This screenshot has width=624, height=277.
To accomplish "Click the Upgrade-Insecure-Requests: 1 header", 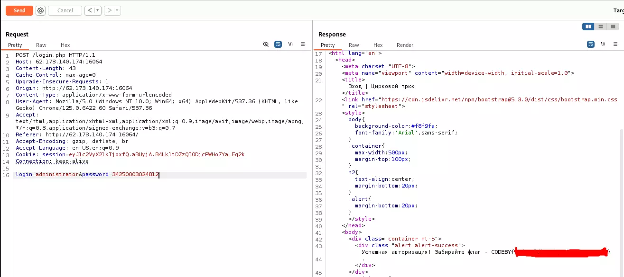I will (x=62, y=81).
